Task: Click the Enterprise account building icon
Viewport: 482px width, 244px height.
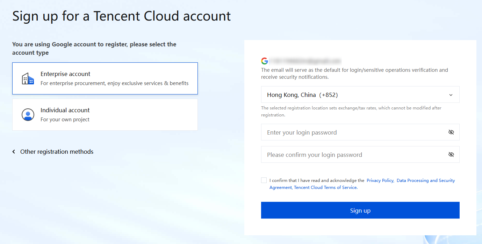Action: [28, 79]
